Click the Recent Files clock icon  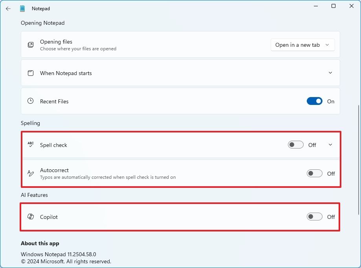click(x=30, y=101)
